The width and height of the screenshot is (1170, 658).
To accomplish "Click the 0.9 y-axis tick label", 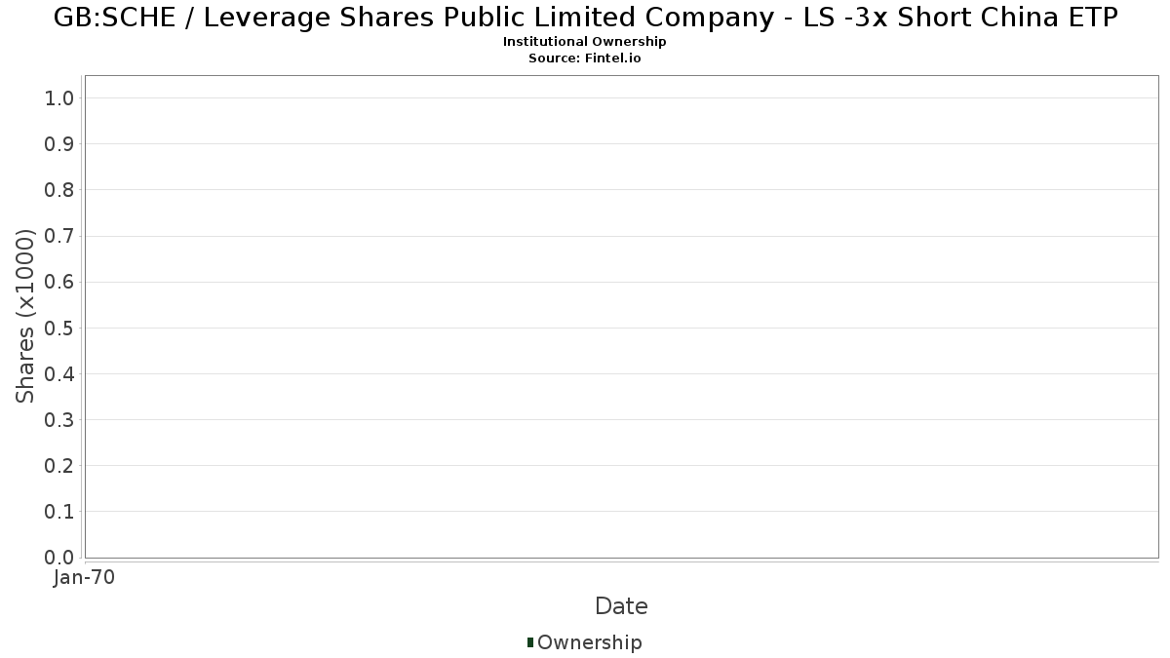I will [x=59, y=144].
